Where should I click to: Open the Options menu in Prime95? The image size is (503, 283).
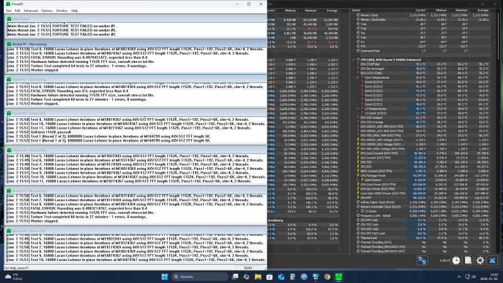(x=47, y=11)
